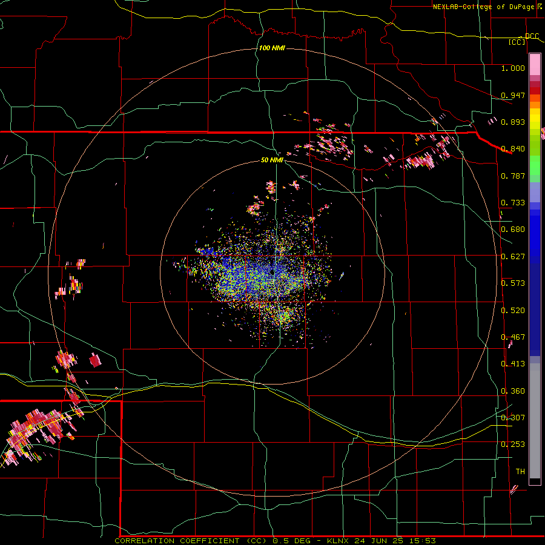Screen dimensions: 545x545
Task: Pick the 0.520 scale value
Action: coord(513,311)
